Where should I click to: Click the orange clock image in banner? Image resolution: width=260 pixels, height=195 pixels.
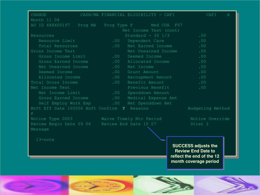tap(101, 185)
